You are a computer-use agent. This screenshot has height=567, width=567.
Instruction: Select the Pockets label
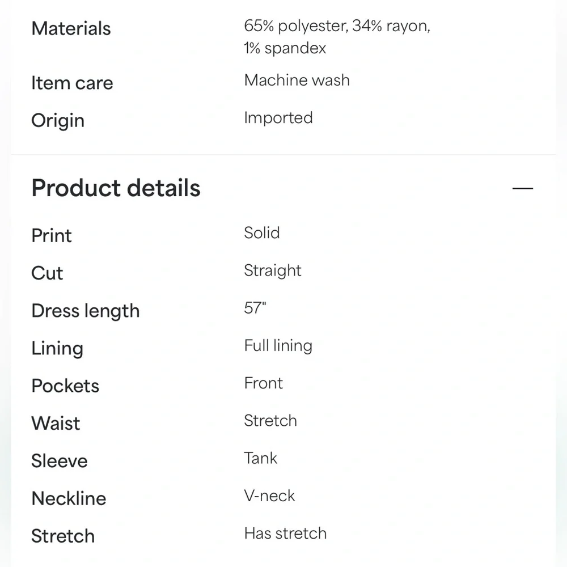pos(65,386)
